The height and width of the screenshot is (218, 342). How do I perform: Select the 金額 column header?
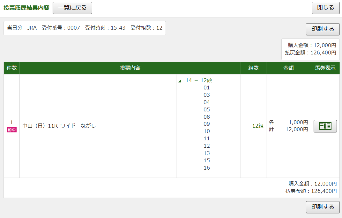point(288,68)
